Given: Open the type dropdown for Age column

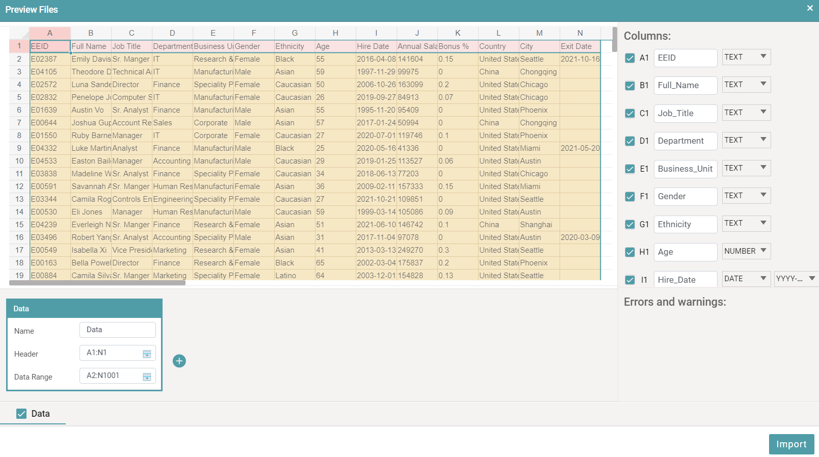Looking at the screenshot, I should coord(746,251).
